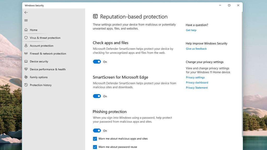The width and height of the screenshot is (267, 150).
Task: Open Protection history via its clock icon
Action: pos(26,85)
